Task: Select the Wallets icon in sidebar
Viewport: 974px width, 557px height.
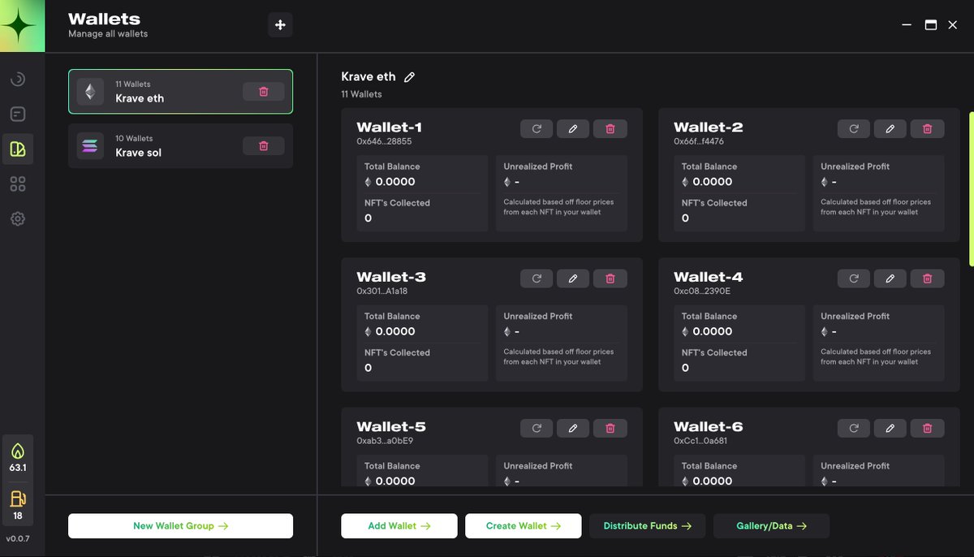Action: (x=18, y=149)
